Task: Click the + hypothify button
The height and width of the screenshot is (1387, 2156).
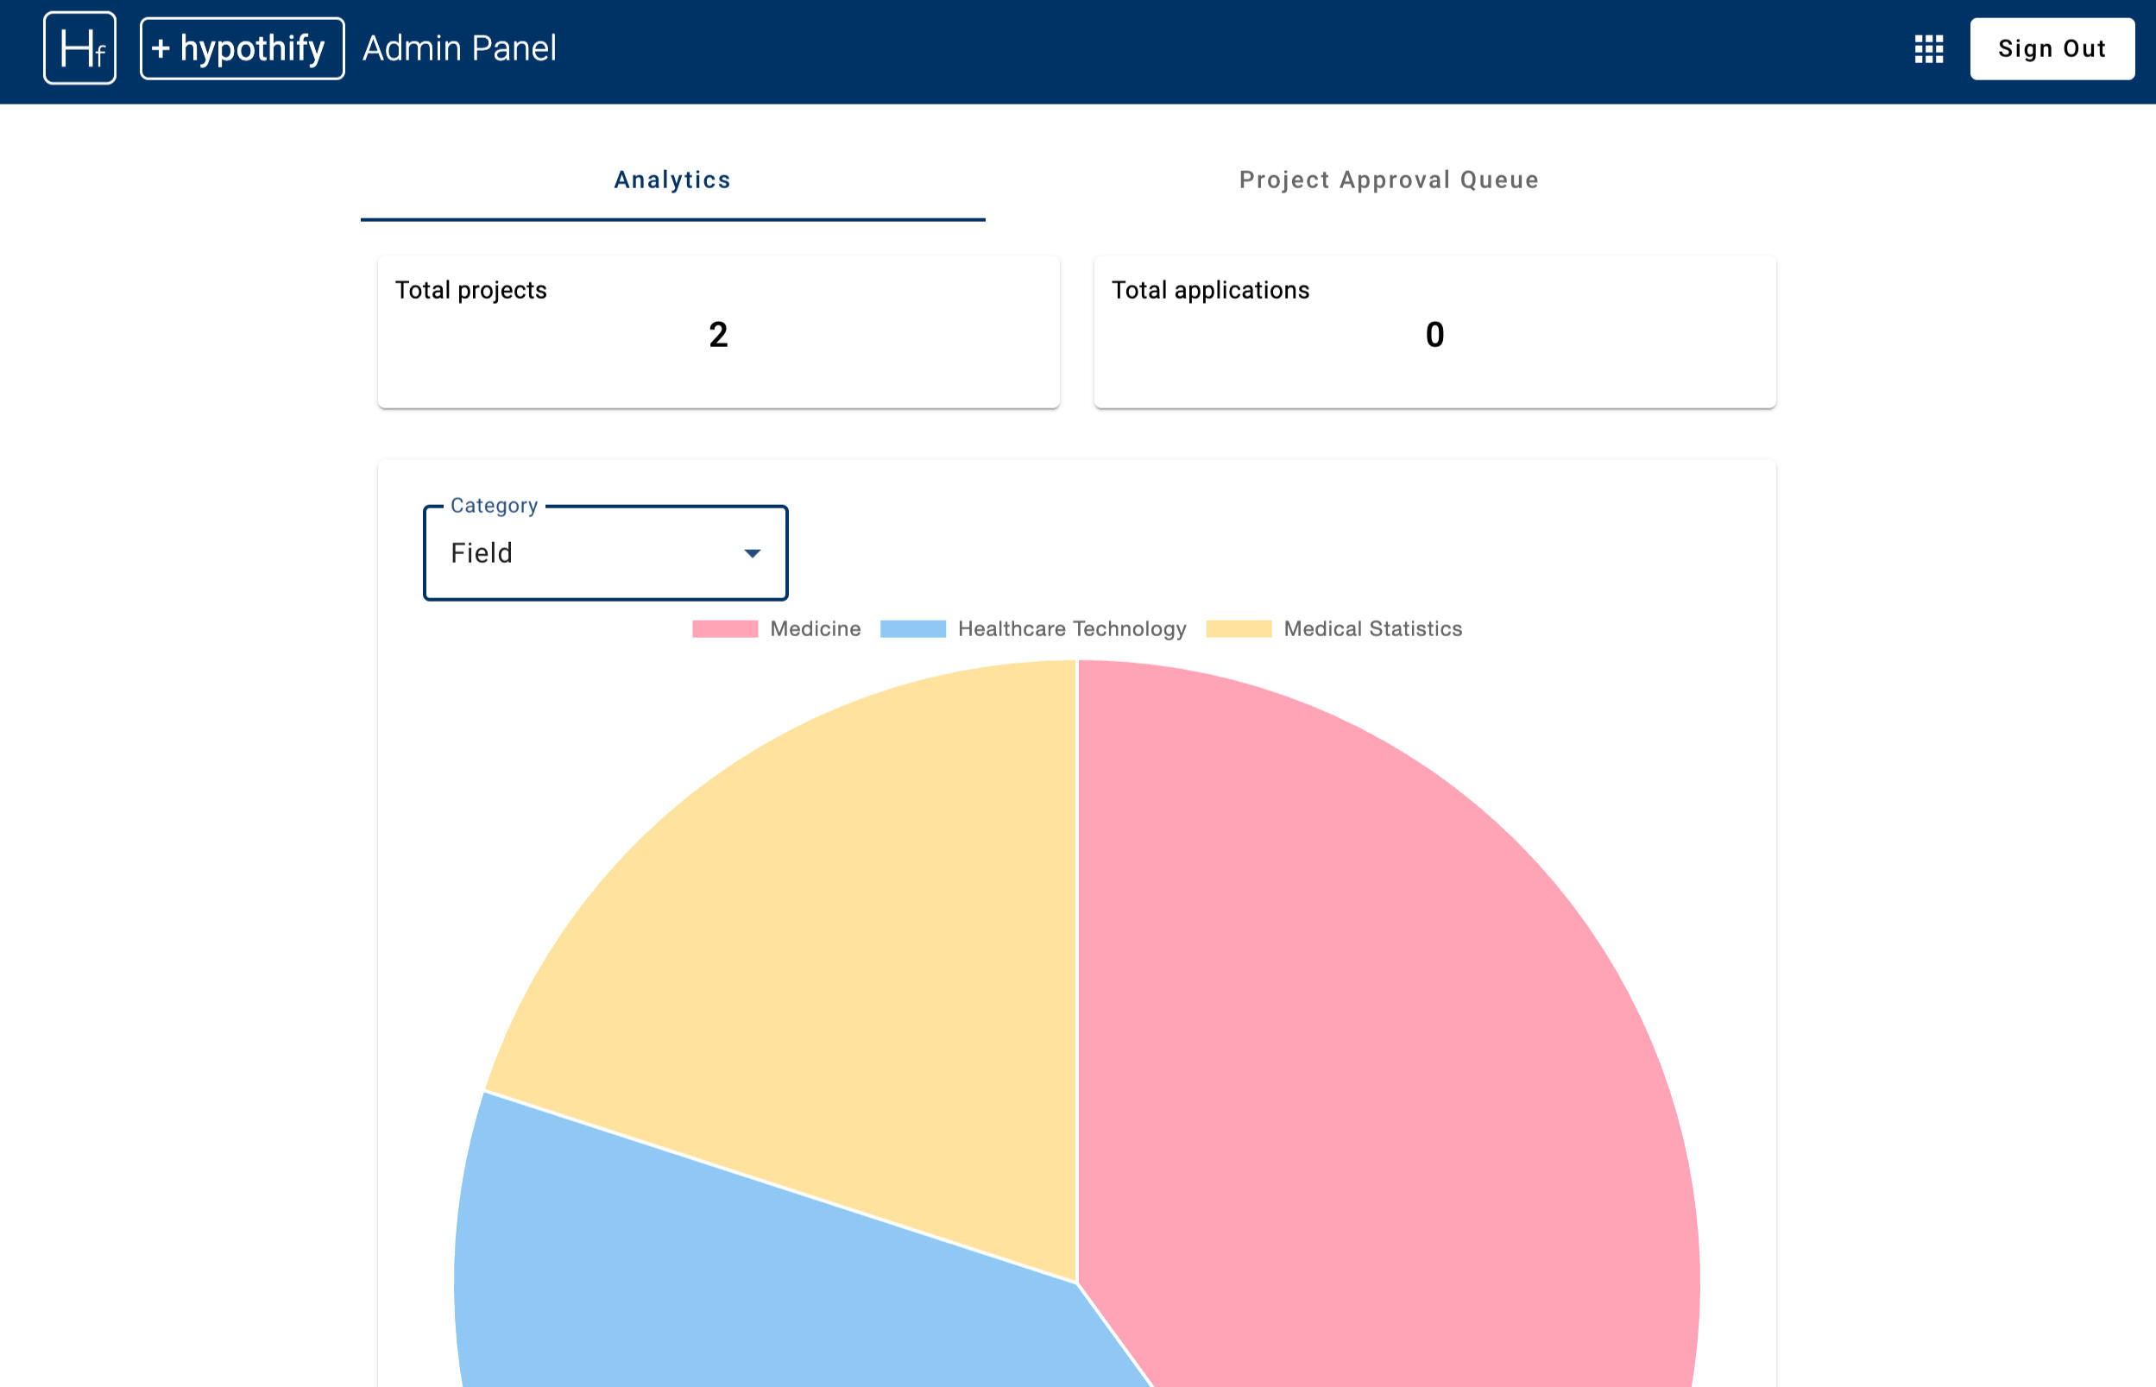Action: coord(242,48)
